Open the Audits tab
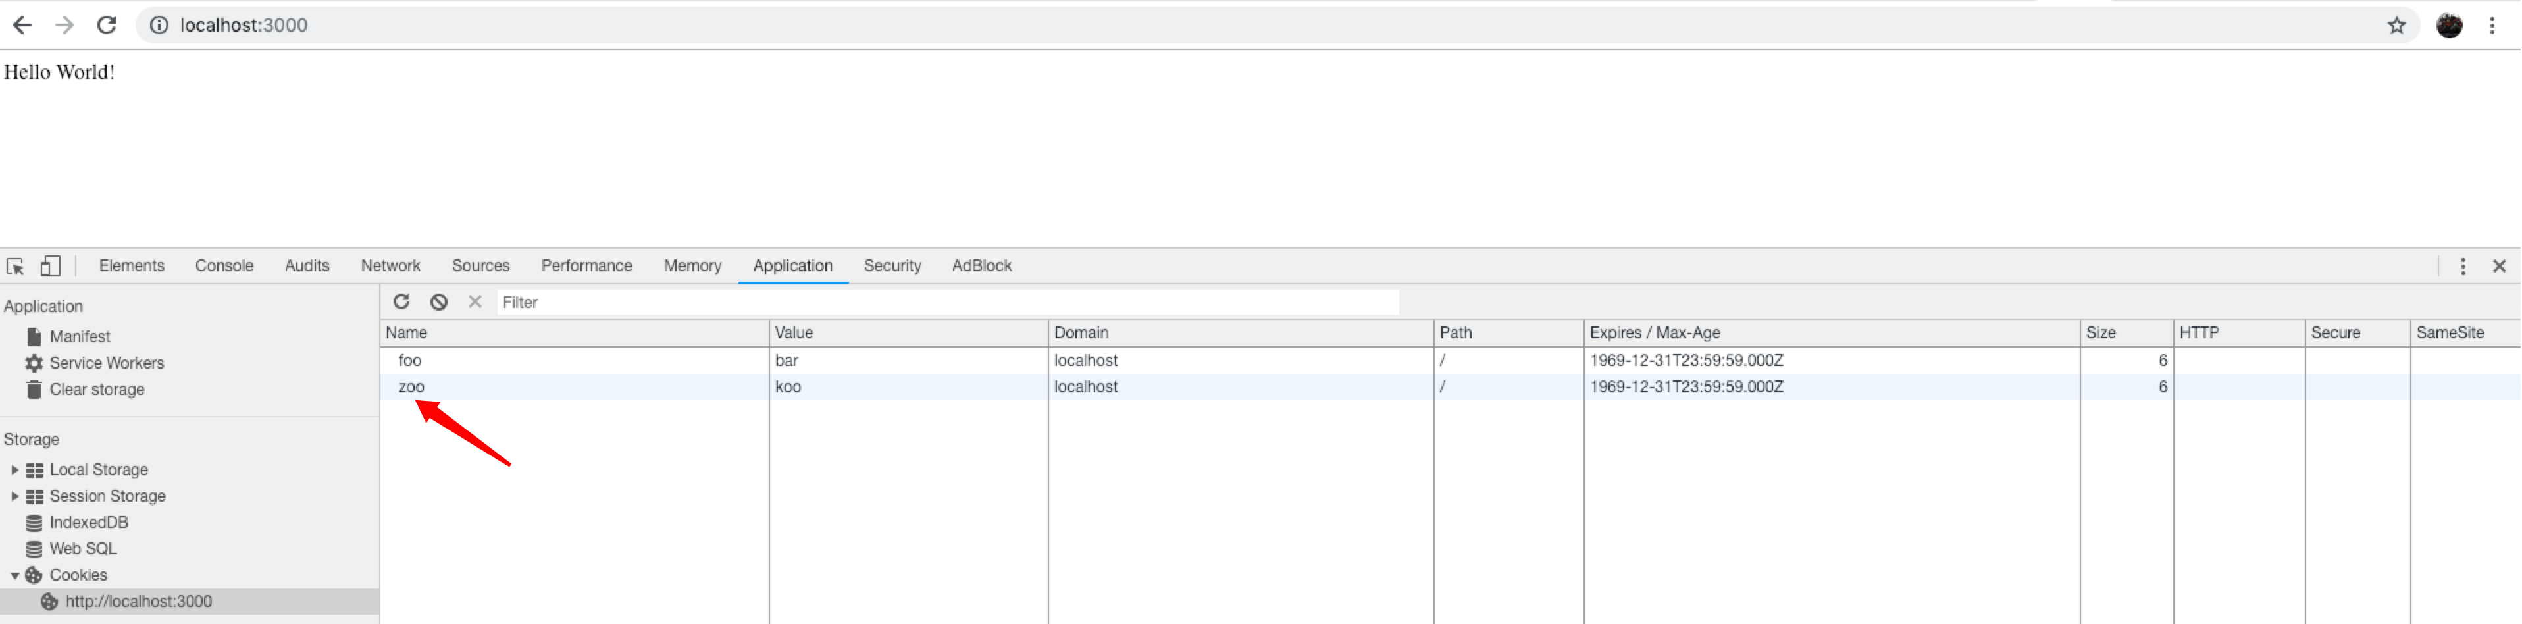The image size is (2522, 624). tap(307, 265)
